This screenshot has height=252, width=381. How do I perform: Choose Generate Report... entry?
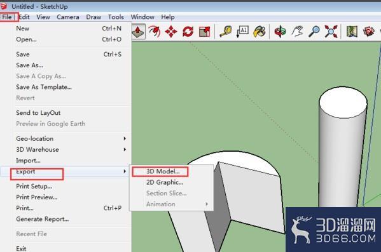pyautogui.click(x=66, y=219)
